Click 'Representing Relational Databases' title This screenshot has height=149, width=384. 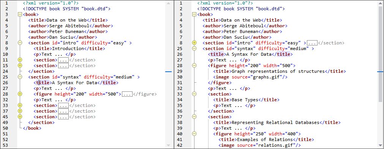[275, 122]
